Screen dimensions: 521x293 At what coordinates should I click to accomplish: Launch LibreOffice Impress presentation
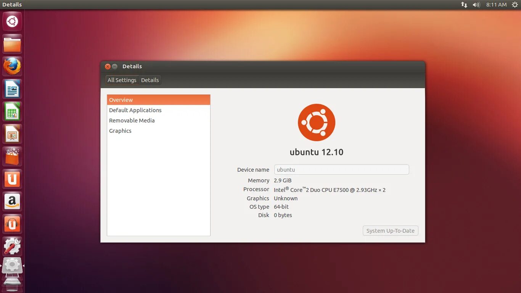click(12, 134)
